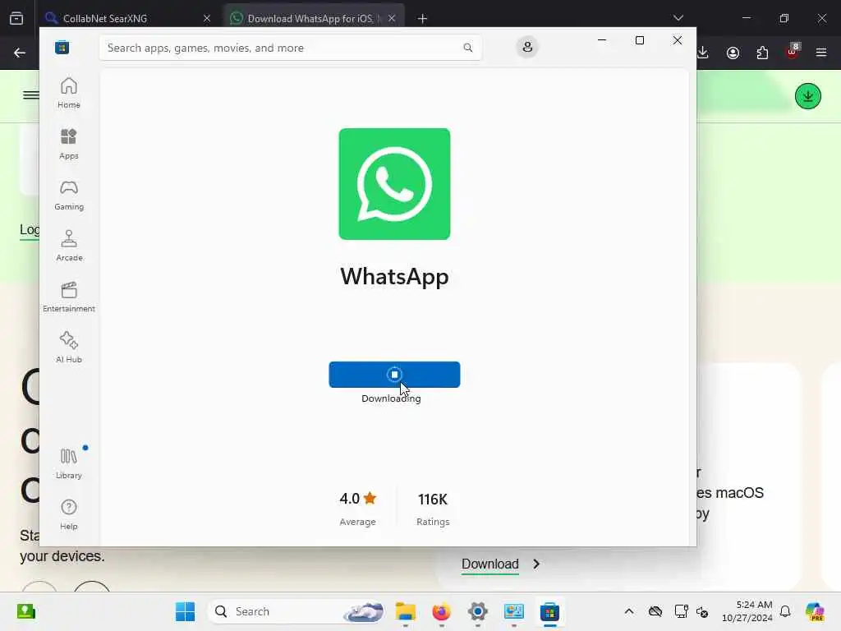Click the red extension badge icon
Image resolution: width=841 pixels, height=631 pixels.
click(x=793, y=51)
